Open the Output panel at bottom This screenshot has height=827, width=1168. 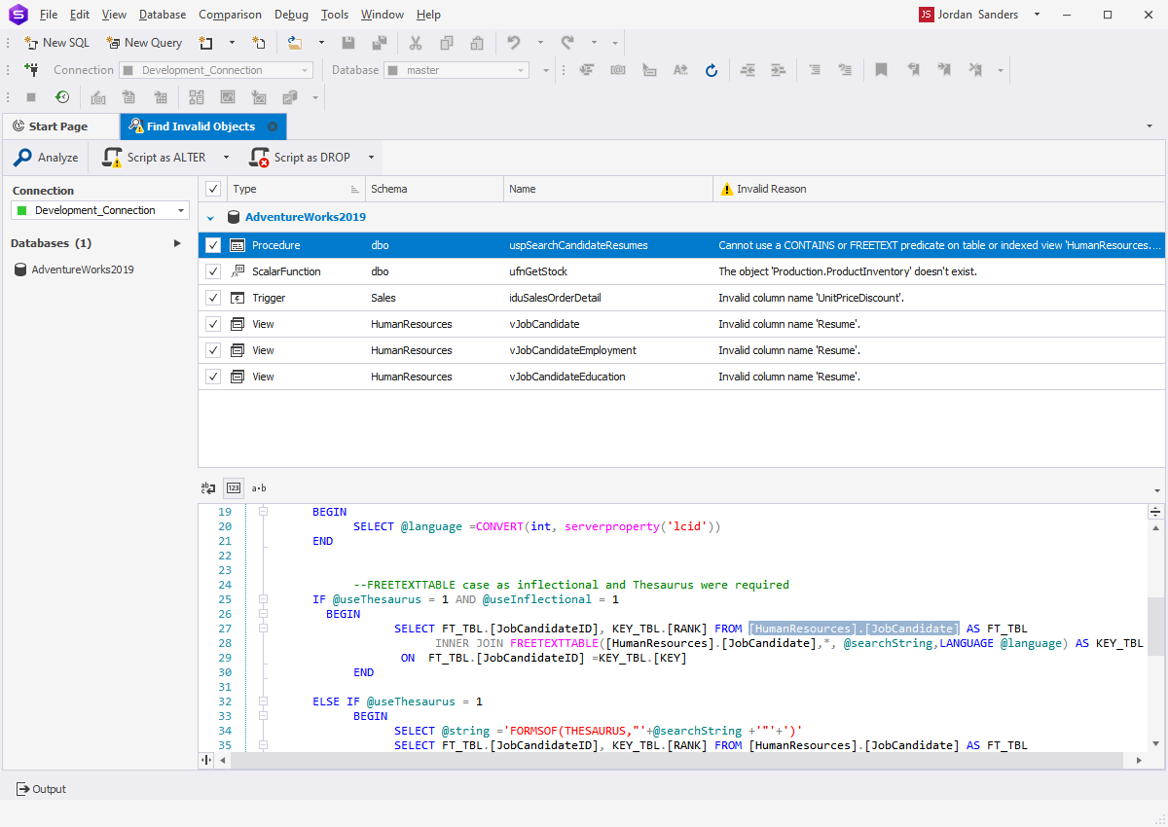coord(42,789)
